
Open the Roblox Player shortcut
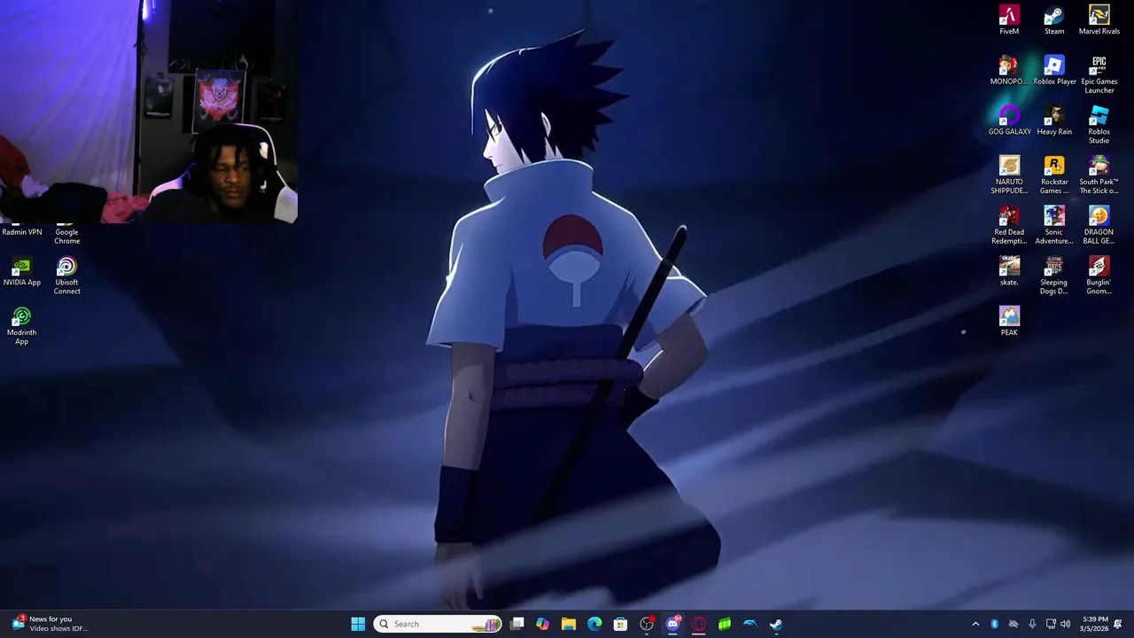click(x=1054, y=70)
